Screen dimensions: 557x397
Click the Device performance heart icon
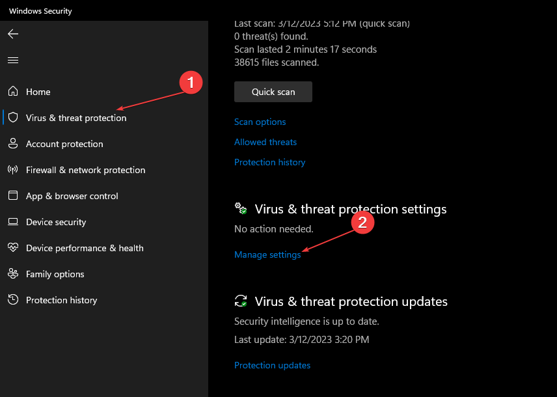[13, 247]
